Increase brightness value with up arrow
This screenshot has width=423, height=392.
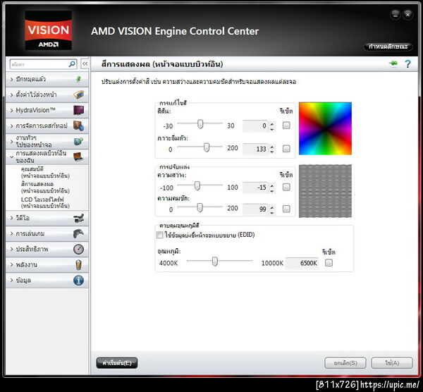point(272,185)
